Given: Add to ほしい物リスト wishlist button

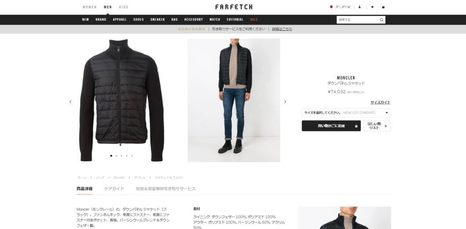Looking at the screenshot, I should [377, 126].
